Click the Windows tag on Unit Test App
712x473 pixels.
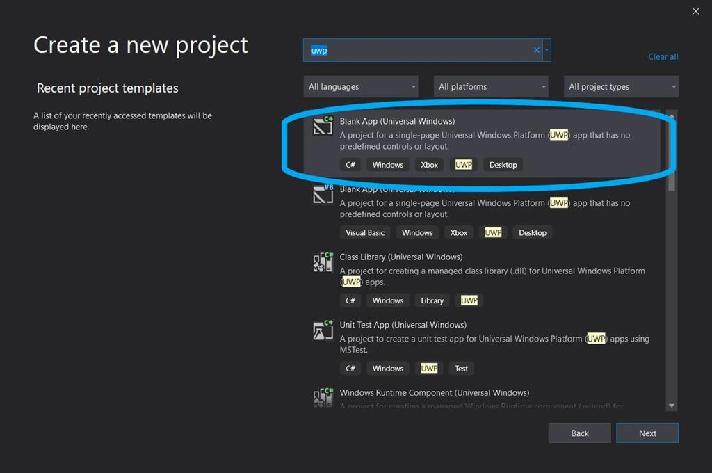point(388,369)
